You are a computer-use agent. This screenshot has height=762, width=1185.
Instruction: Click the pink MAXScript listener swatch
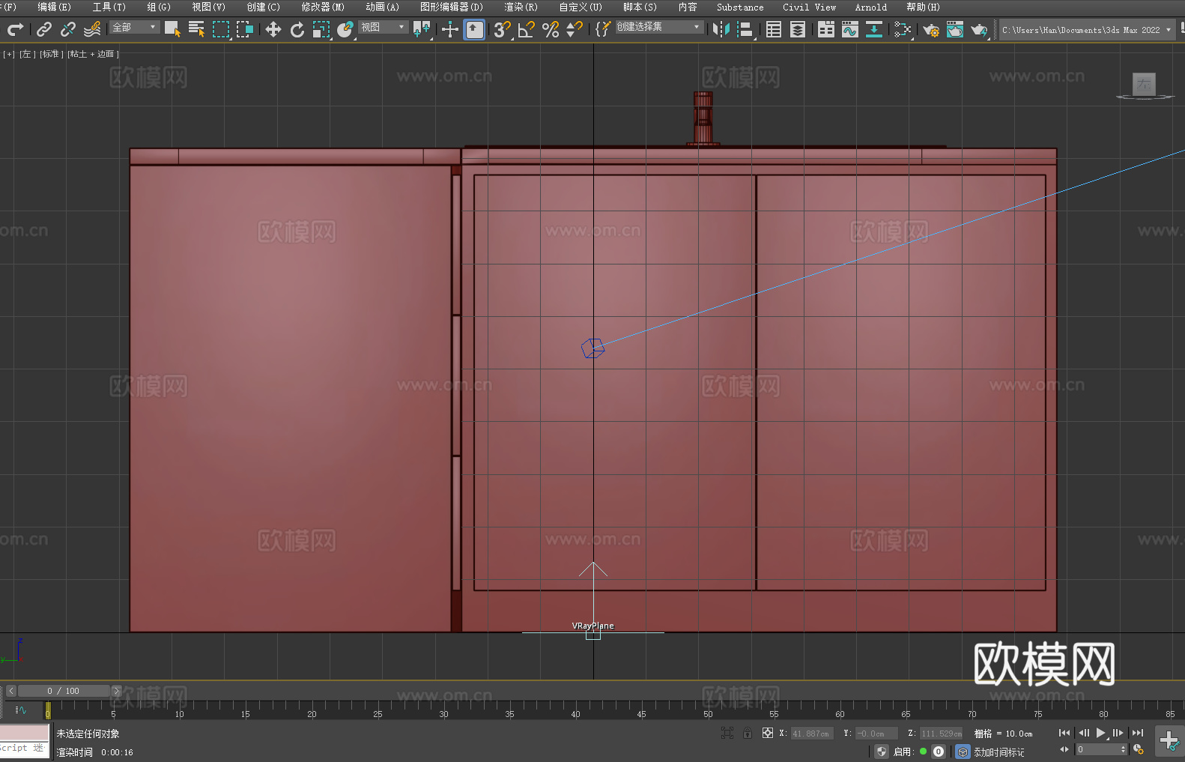(25, 733)
